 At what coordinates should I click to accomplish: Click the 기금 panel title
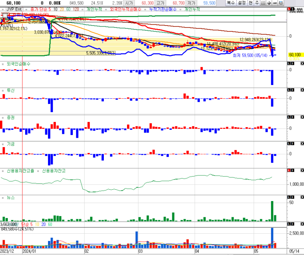[x=11, y=144]
